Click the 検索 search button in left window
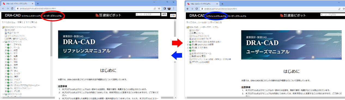345x100 pixels. [x=164, y=14]
